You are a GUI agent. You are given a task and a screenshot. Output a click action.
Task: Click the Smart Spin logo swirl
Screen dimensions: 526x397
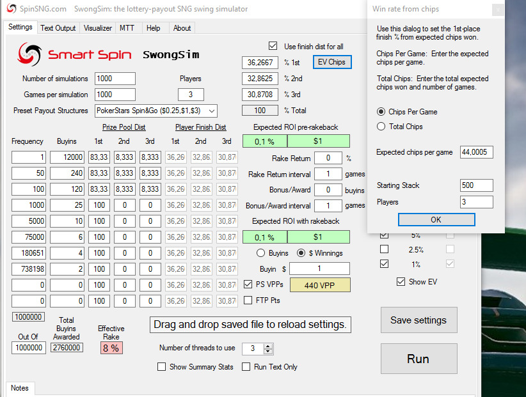tap(30, 54)
